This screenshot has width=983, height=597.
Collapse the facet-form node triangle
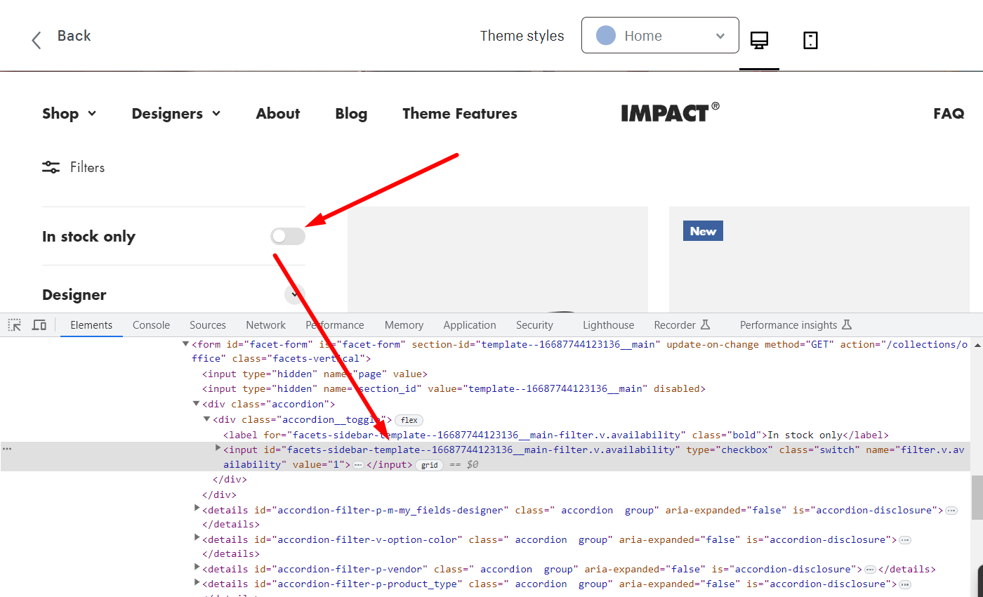point(186,344)
